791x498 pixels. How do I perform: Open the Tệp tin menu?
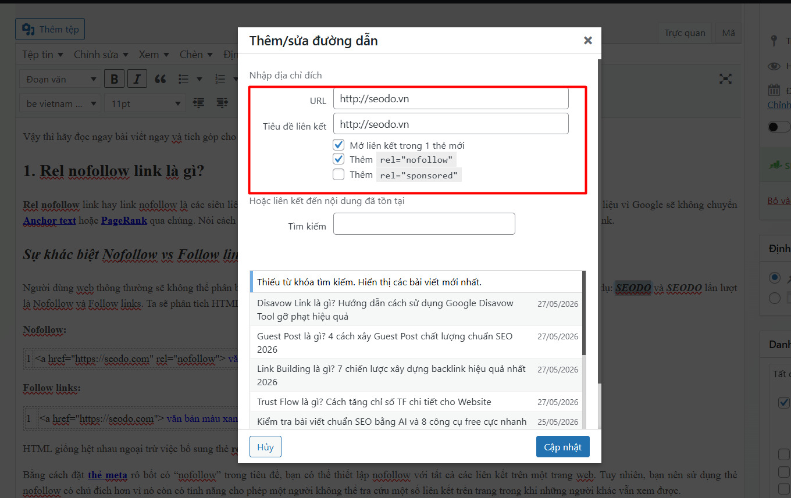(x=42, y=55)
